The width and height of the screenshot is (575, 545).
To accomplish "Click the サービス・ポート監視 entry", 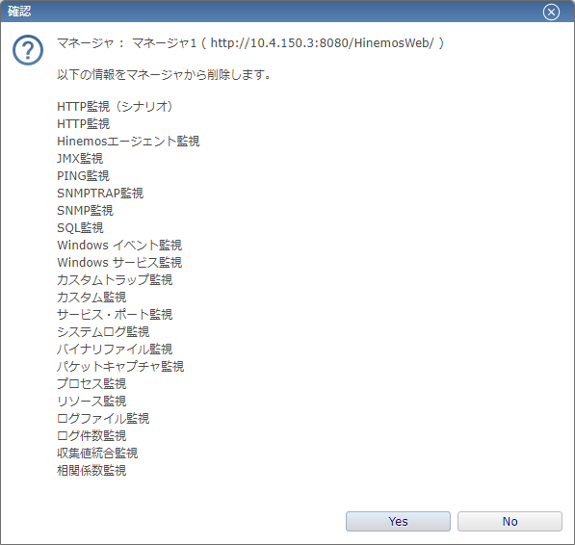I will pyautogui.click(x=115, y=315).
